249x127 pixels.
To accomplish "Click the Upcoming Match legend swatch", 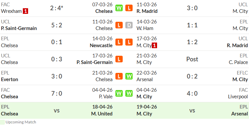I will 2,122.
